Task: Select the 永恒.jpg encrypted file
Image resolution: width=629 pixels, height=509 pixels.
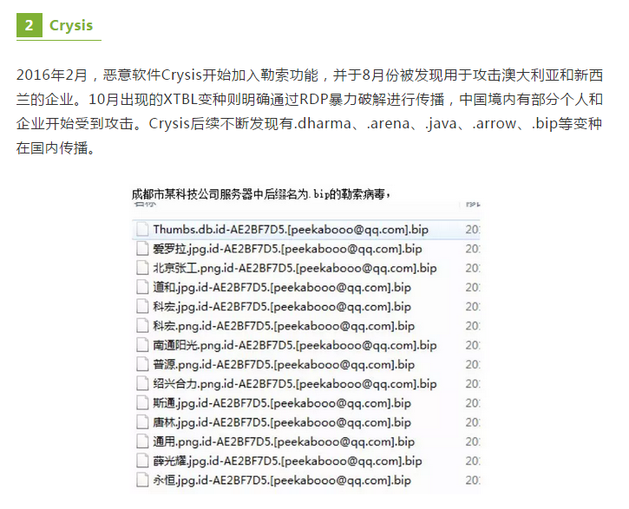Action: pos(282,480)
